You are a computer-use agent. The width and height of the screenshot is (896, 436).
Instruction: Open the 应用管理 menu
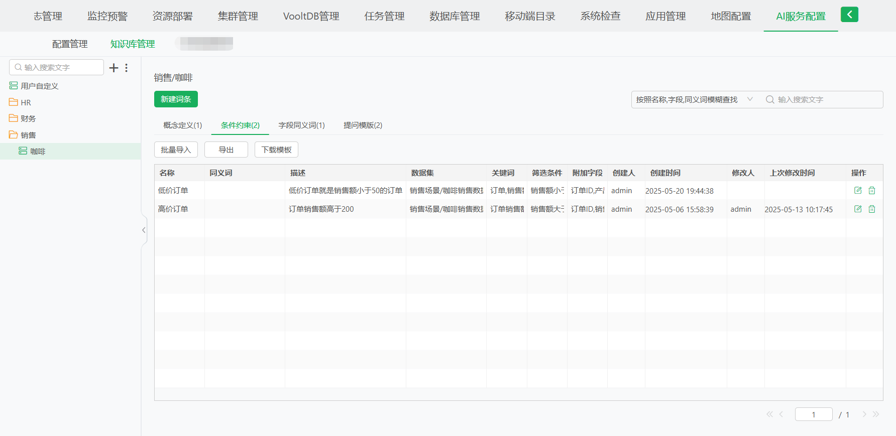(665, 16)
